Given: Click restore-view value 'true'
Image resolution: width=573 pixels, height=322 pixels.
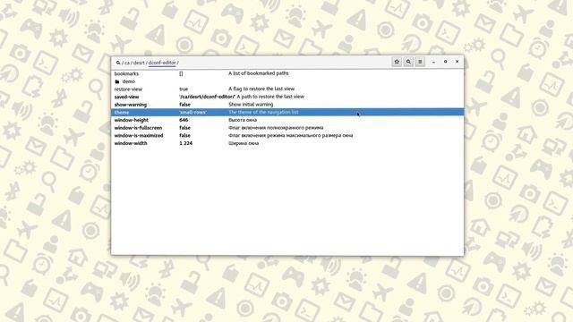Looking at the screenshot, I should pyautogui.click(x=184, y=89).
